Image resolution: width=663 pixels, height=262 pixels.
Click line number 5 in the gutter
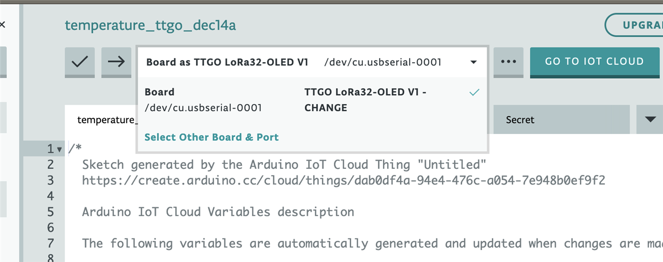coord(50,212)
